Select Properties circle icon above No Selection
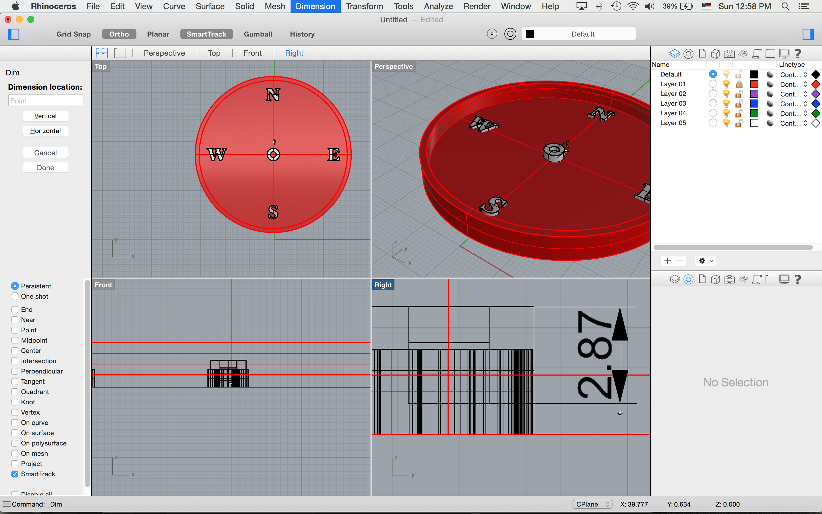Viewport: 822px width, 514px height. [688, 279]
